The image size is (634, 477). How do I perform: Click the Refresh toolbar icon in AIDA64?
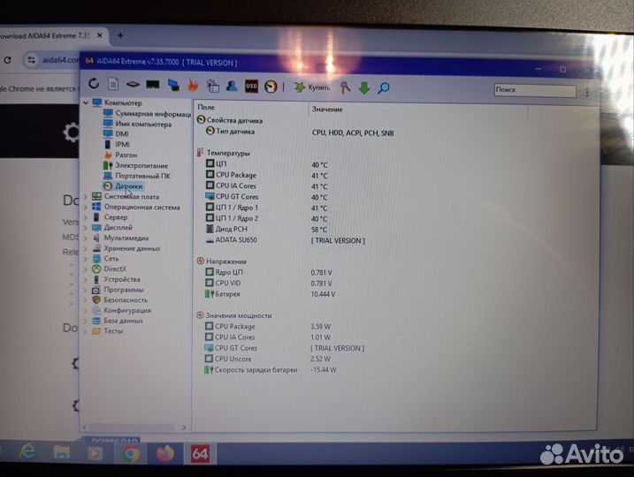pos(94,84)
